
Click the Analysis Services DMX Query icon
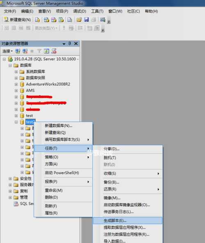coord(54,20)
